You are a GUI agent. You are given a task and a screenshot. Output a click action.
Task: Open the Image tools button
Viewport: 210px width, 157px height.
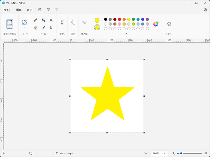pyautogui.click(x=24, y=23)
